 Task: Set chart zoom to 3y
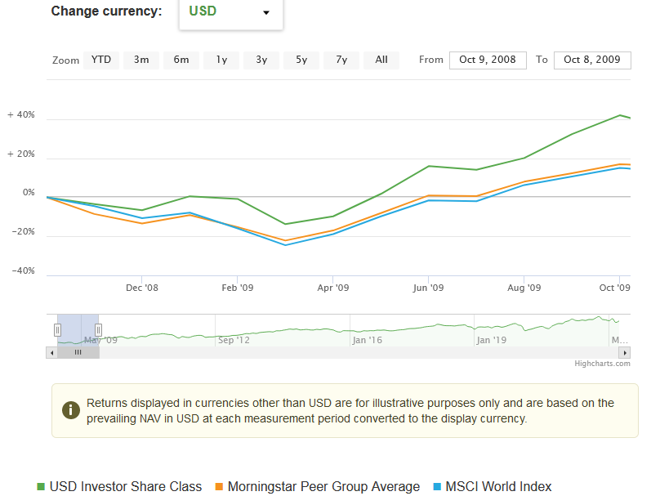coord(261,60)
